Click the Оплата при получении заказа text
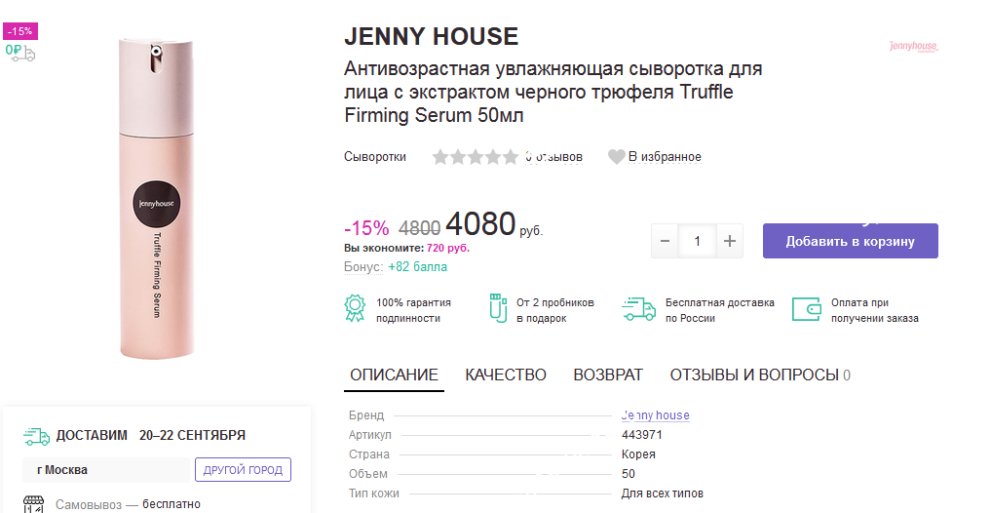The width and height of the screenshot is (991, 513). (875, 310)
